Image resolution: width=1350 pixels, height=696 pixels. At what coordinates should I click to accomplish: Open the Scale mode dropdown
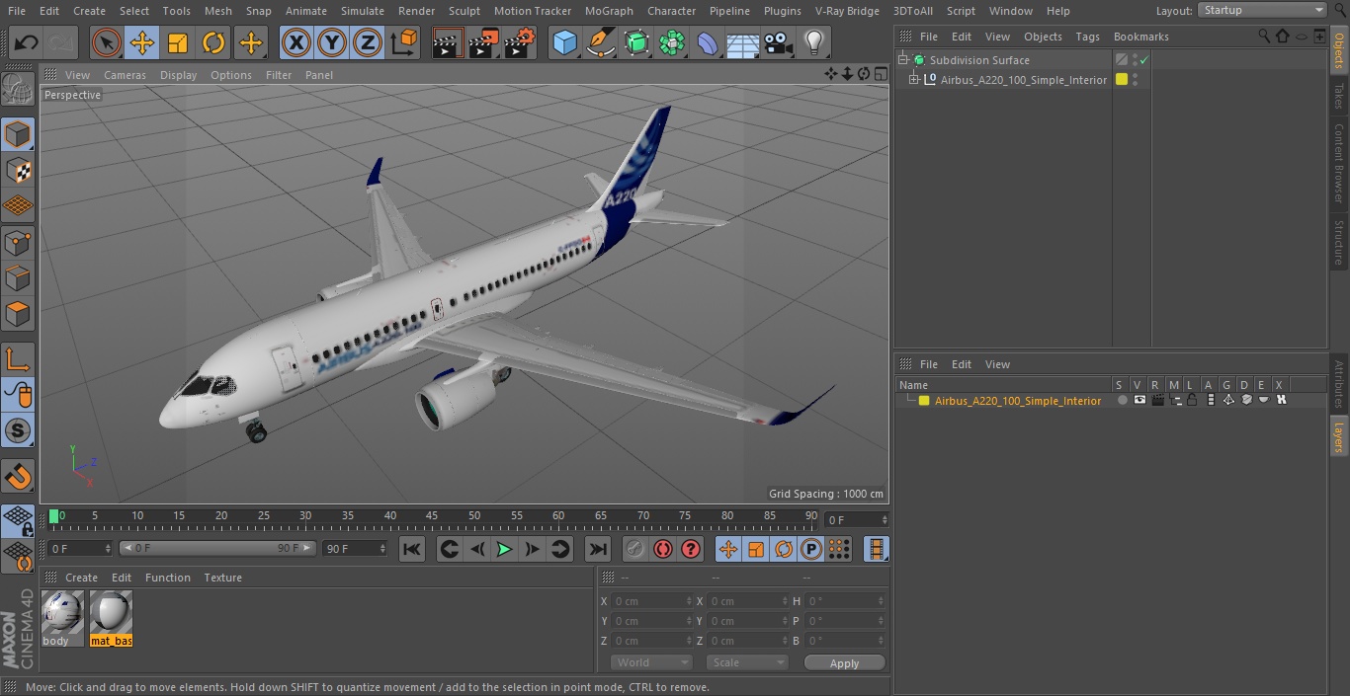point(747,662)
